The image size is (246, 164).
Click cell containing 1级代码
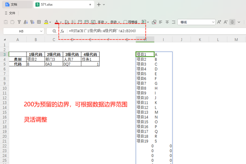[x=36, y=55]
